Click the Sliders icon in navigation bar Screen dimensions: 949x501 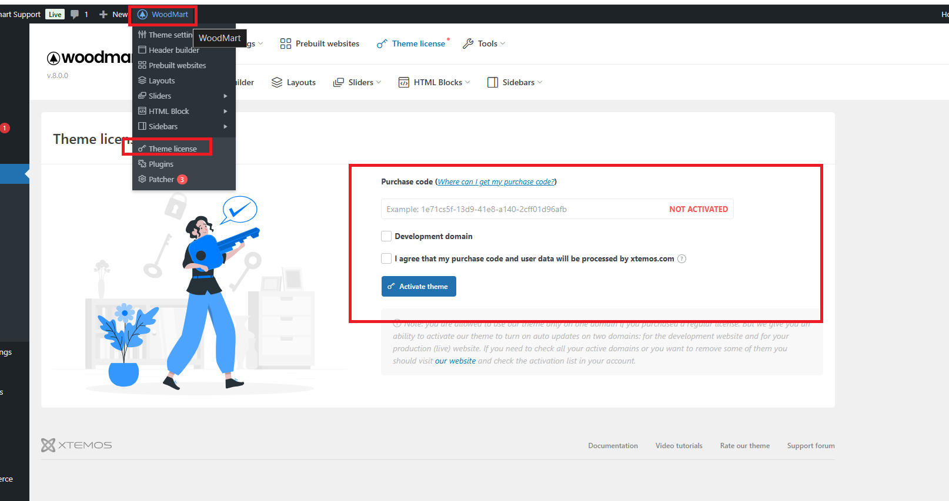339,82
